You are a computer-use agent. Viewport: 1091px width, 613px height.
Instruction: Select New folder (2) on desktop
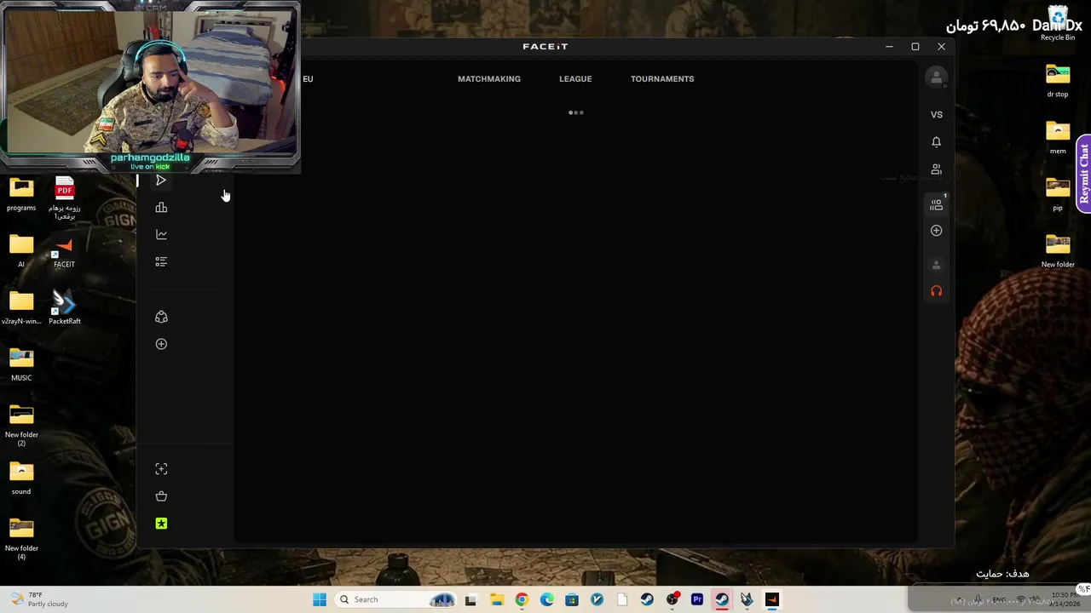[21, 426]
